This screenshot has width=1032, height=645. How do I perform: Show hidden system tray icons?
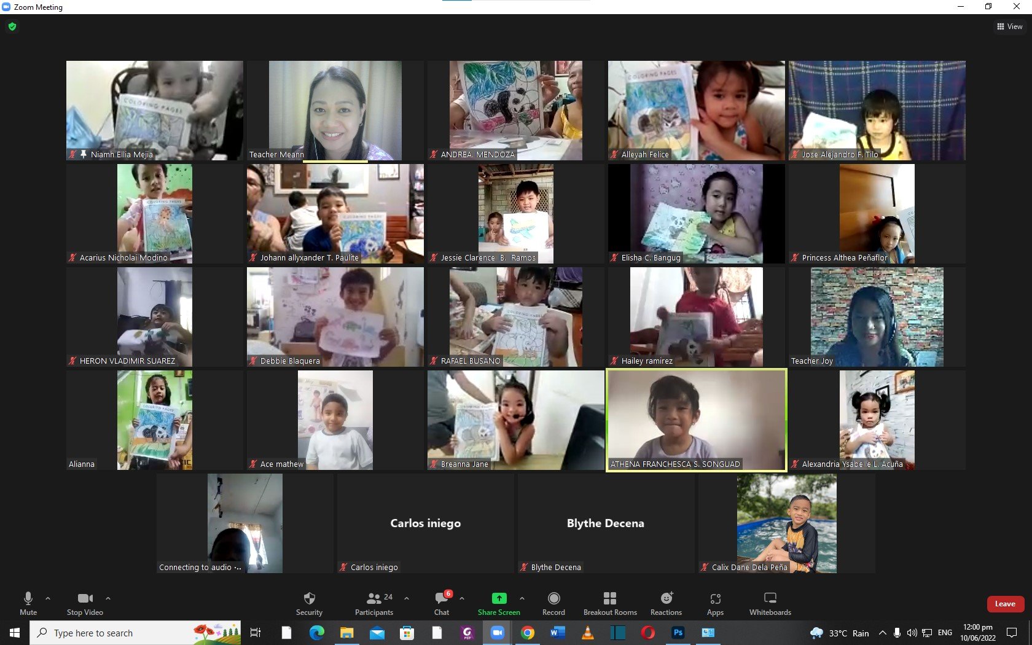coord(882,633)
